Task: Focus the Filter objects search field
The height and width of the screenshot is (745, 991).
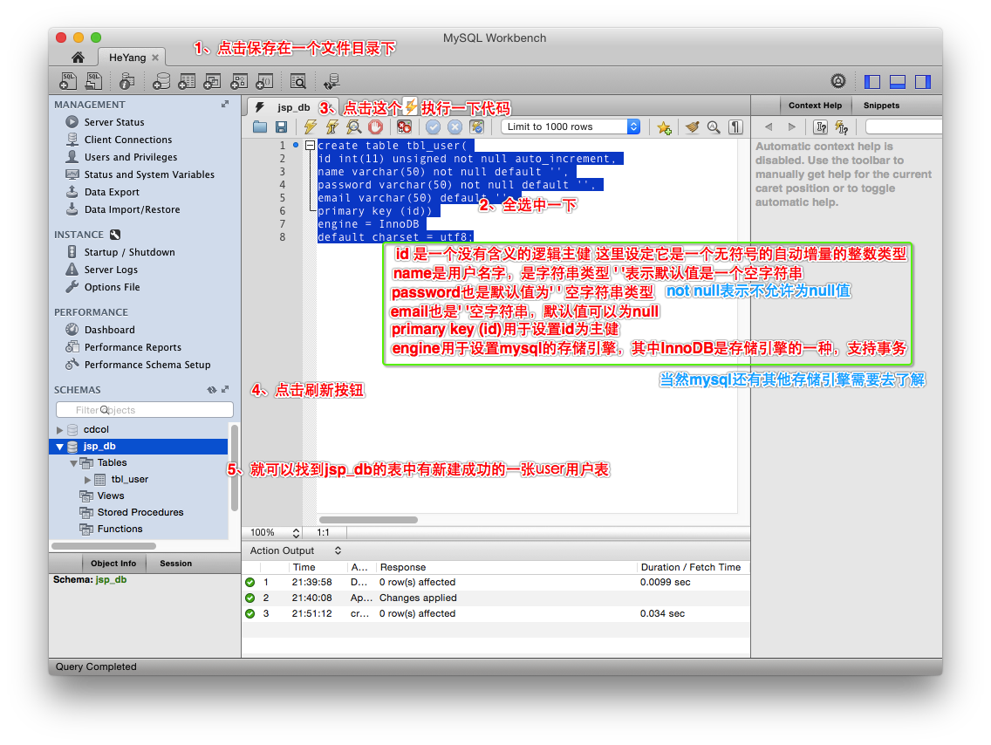Action: tap(145, 410)
